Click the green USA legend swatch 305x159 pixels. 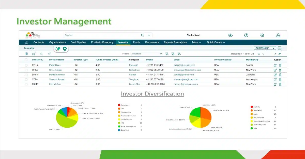point(252,128)
